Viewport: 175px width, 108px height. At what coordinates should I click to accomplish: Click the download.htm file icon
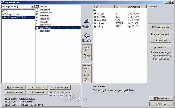pyautogui.click(x=37, y=13)
